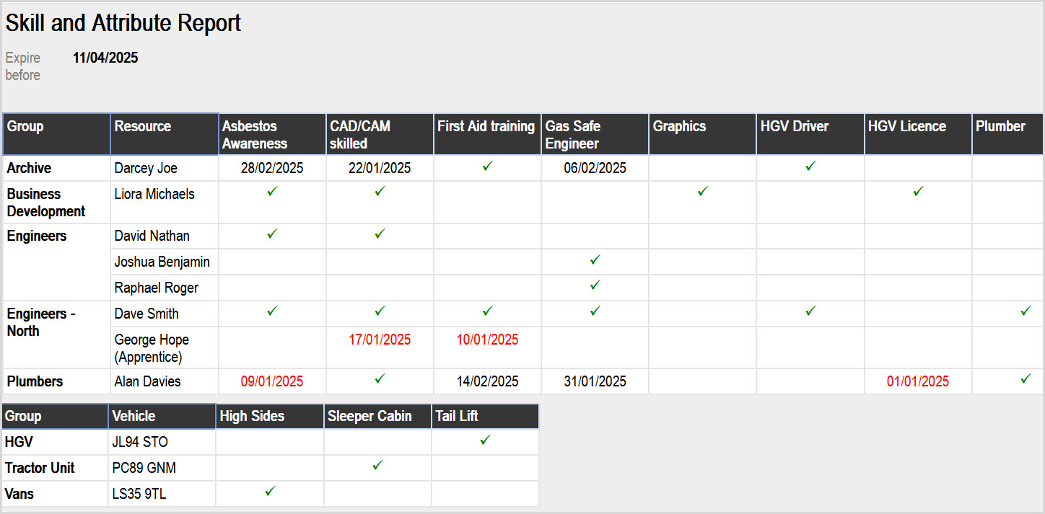Viewport: 1045px width, 514px height.
Task: Click Darcey Joe's date 28/02/2025
Action: [x=272, y=168]
